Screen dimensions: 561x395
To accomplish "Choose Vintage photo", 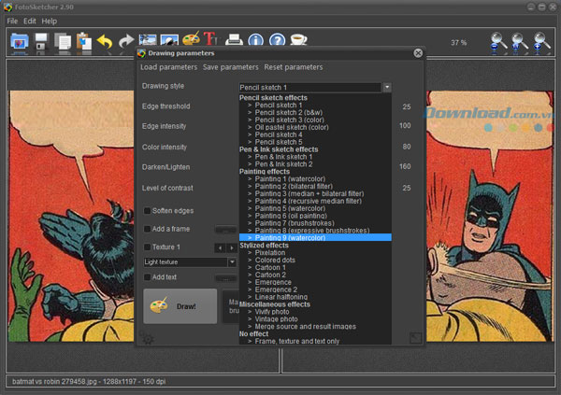I will 315,319.
